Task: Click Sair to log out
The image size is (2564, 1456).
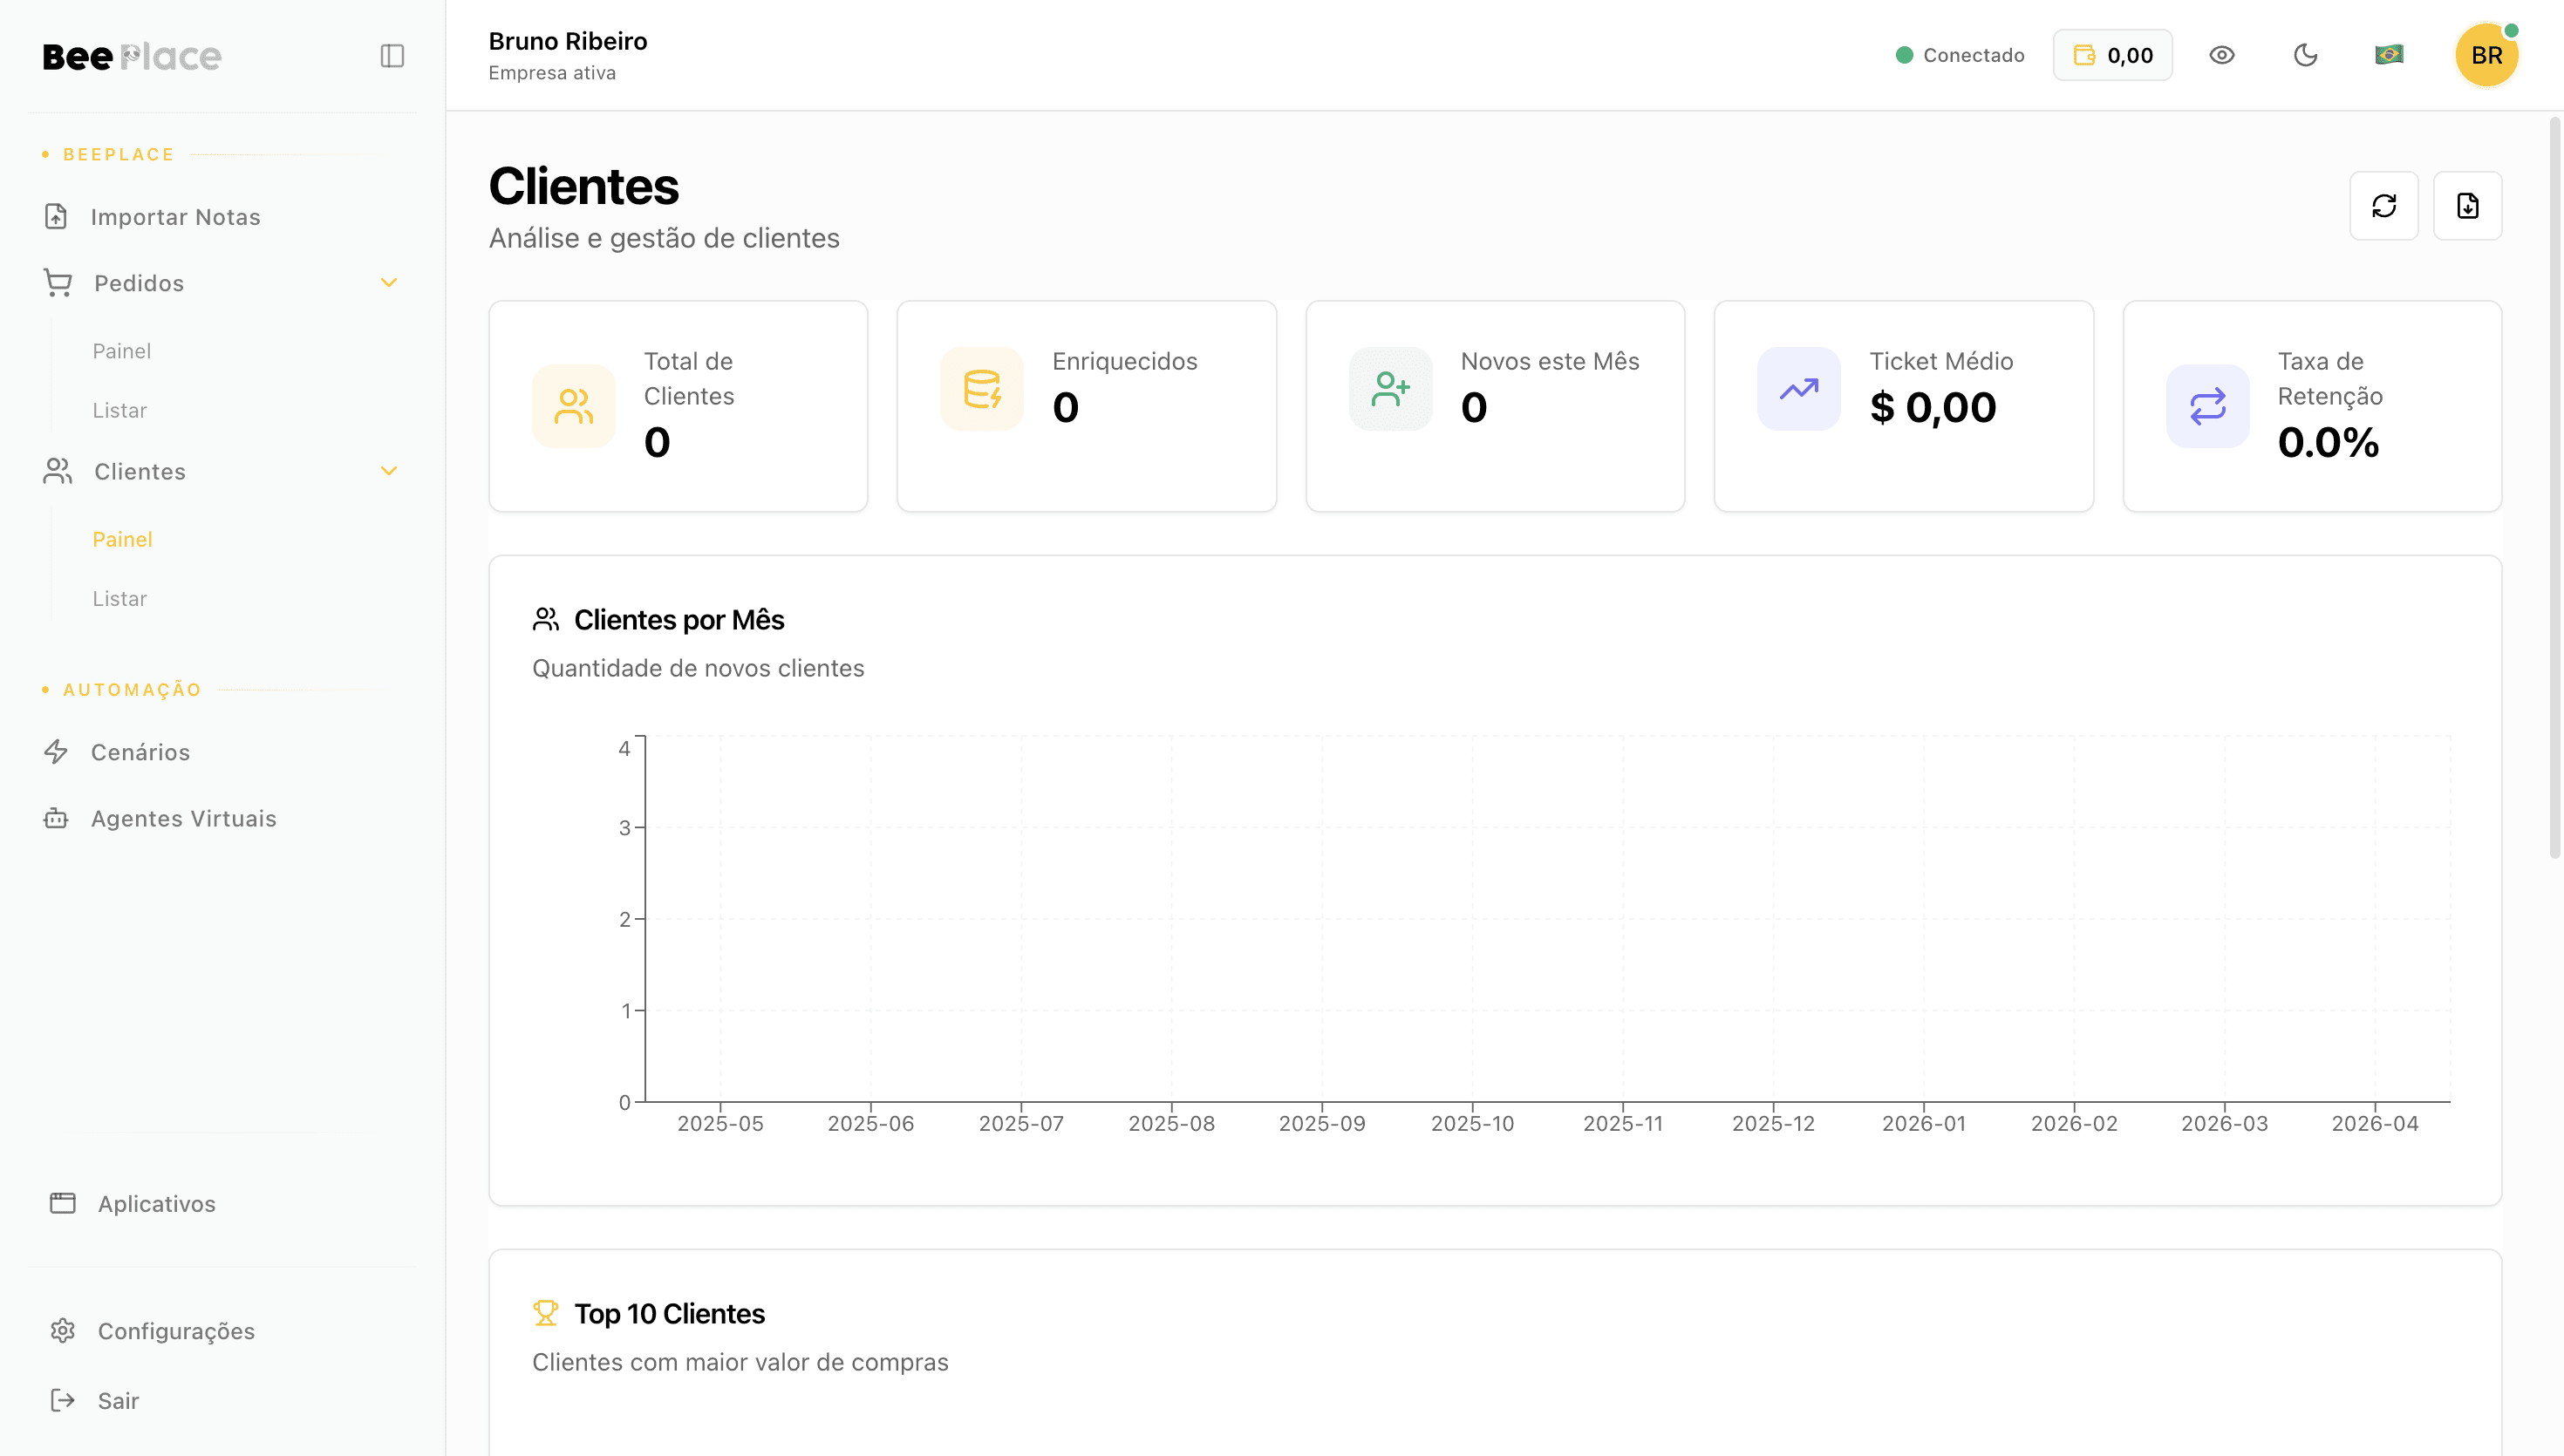Action: point(118,1400)
